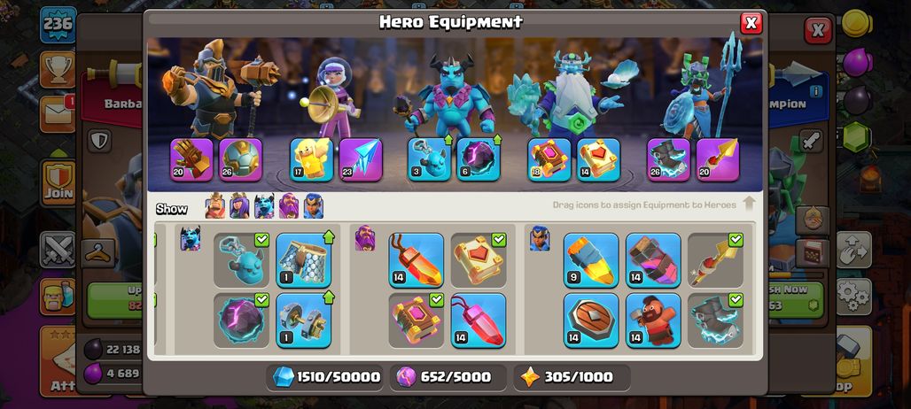Viewport: 911px width, 409px height.
Task: Tap the Shiny Ore 1510/50000 counter
Action: [x=326, y=377]
